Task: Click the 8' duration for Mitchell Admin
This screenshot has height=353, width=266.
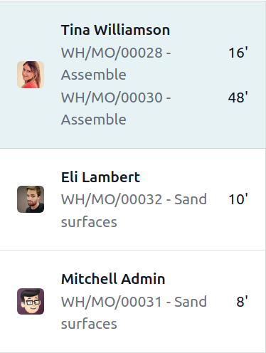Action: coord(242,302)
